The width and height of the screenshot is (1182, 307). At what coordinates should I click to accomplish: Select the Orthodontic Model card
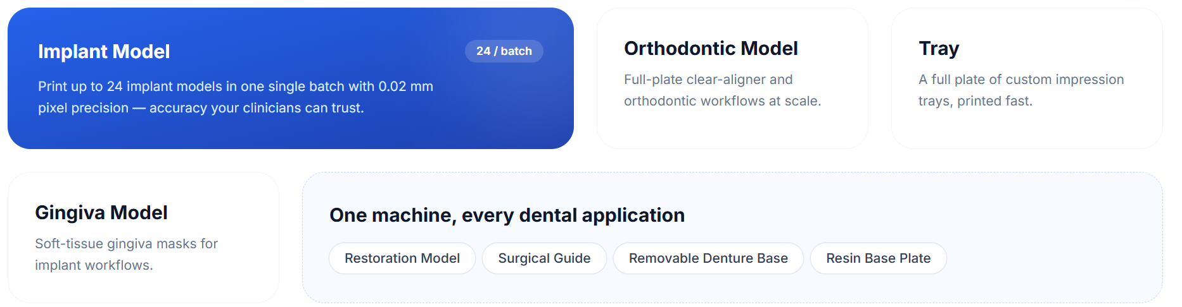(x=732, y=78)
